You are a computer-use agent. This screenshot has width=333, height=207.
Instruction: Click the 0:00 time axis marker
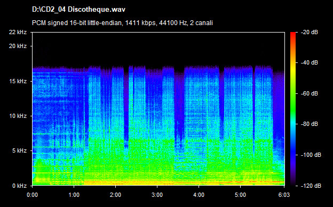pos(32,195)
